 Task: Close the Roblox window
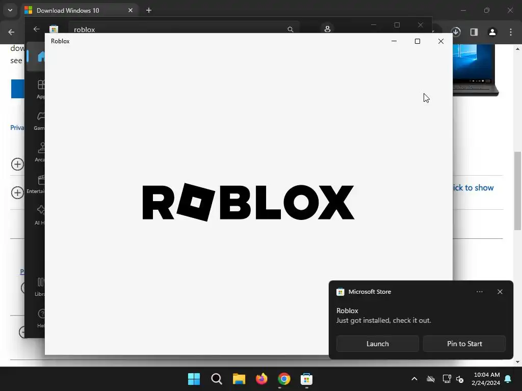tap(441, 41)
